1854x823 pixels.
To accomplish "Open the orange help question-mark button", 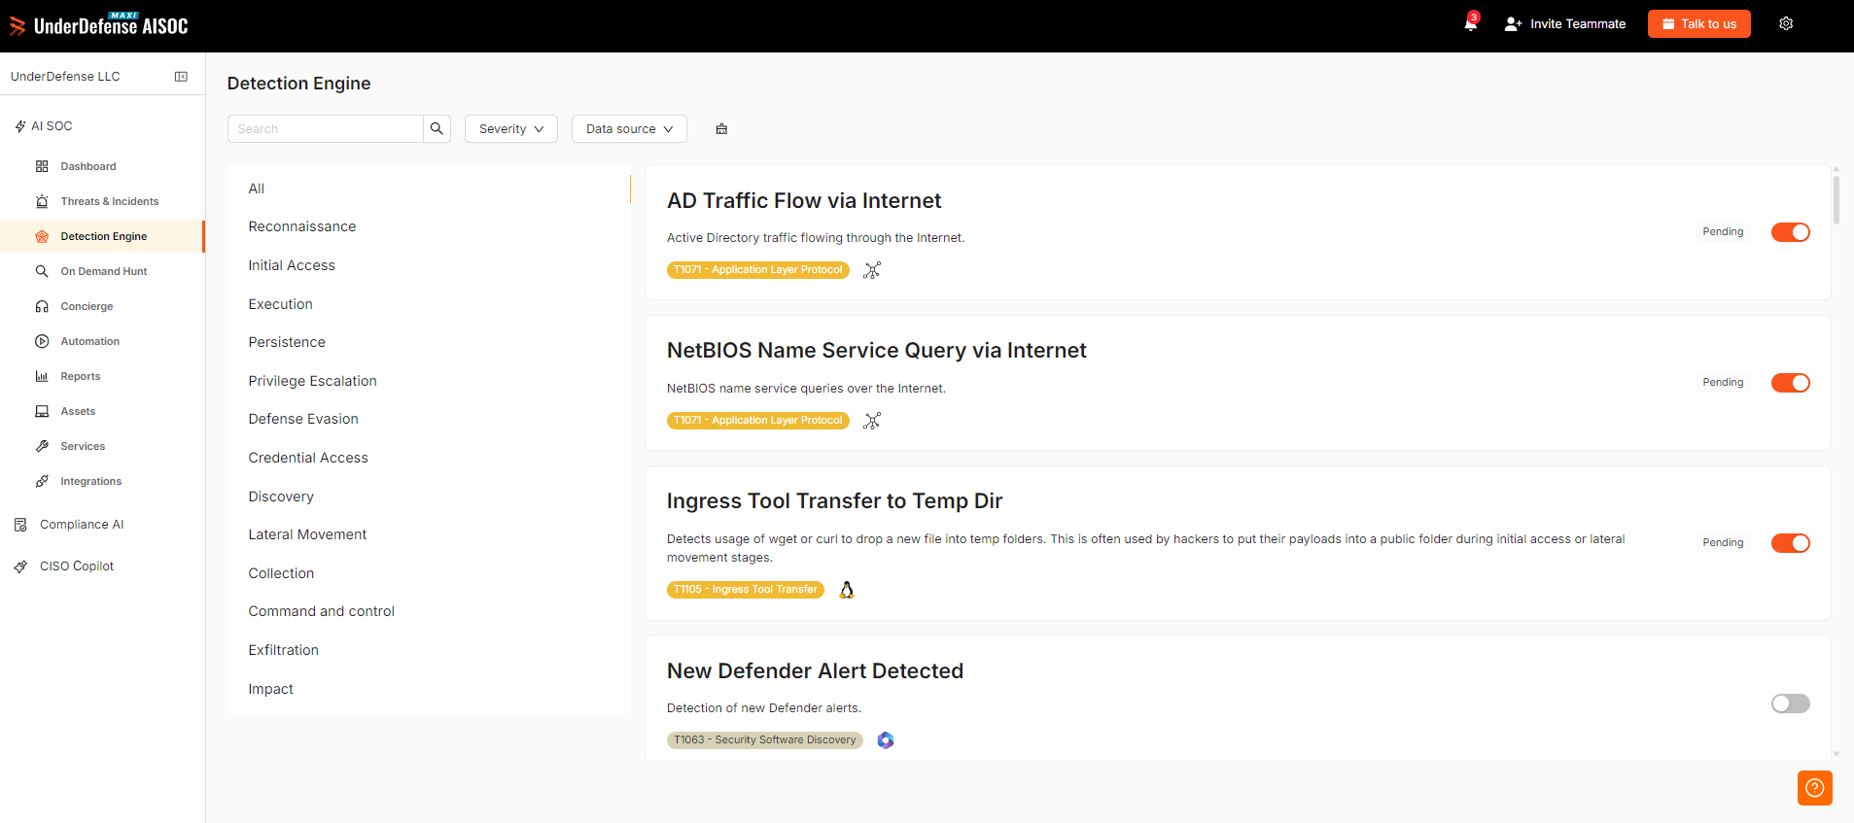I will coord(1815,788).
